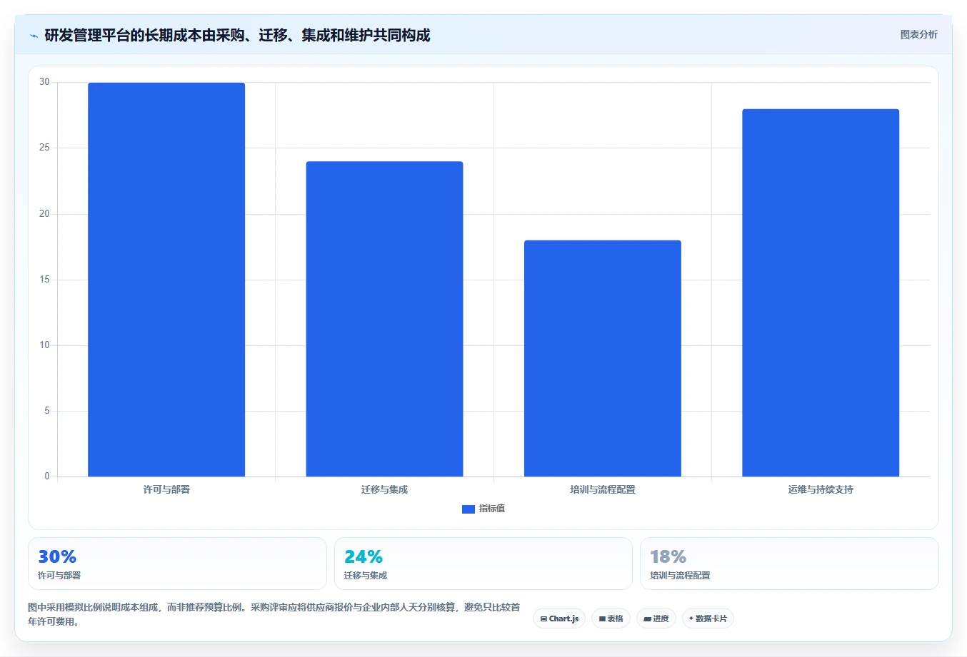This screenshot has height=657, width=967.
Task: Click the 培训与流程配置 bar in the chart
Action: (x=603, y=358)
